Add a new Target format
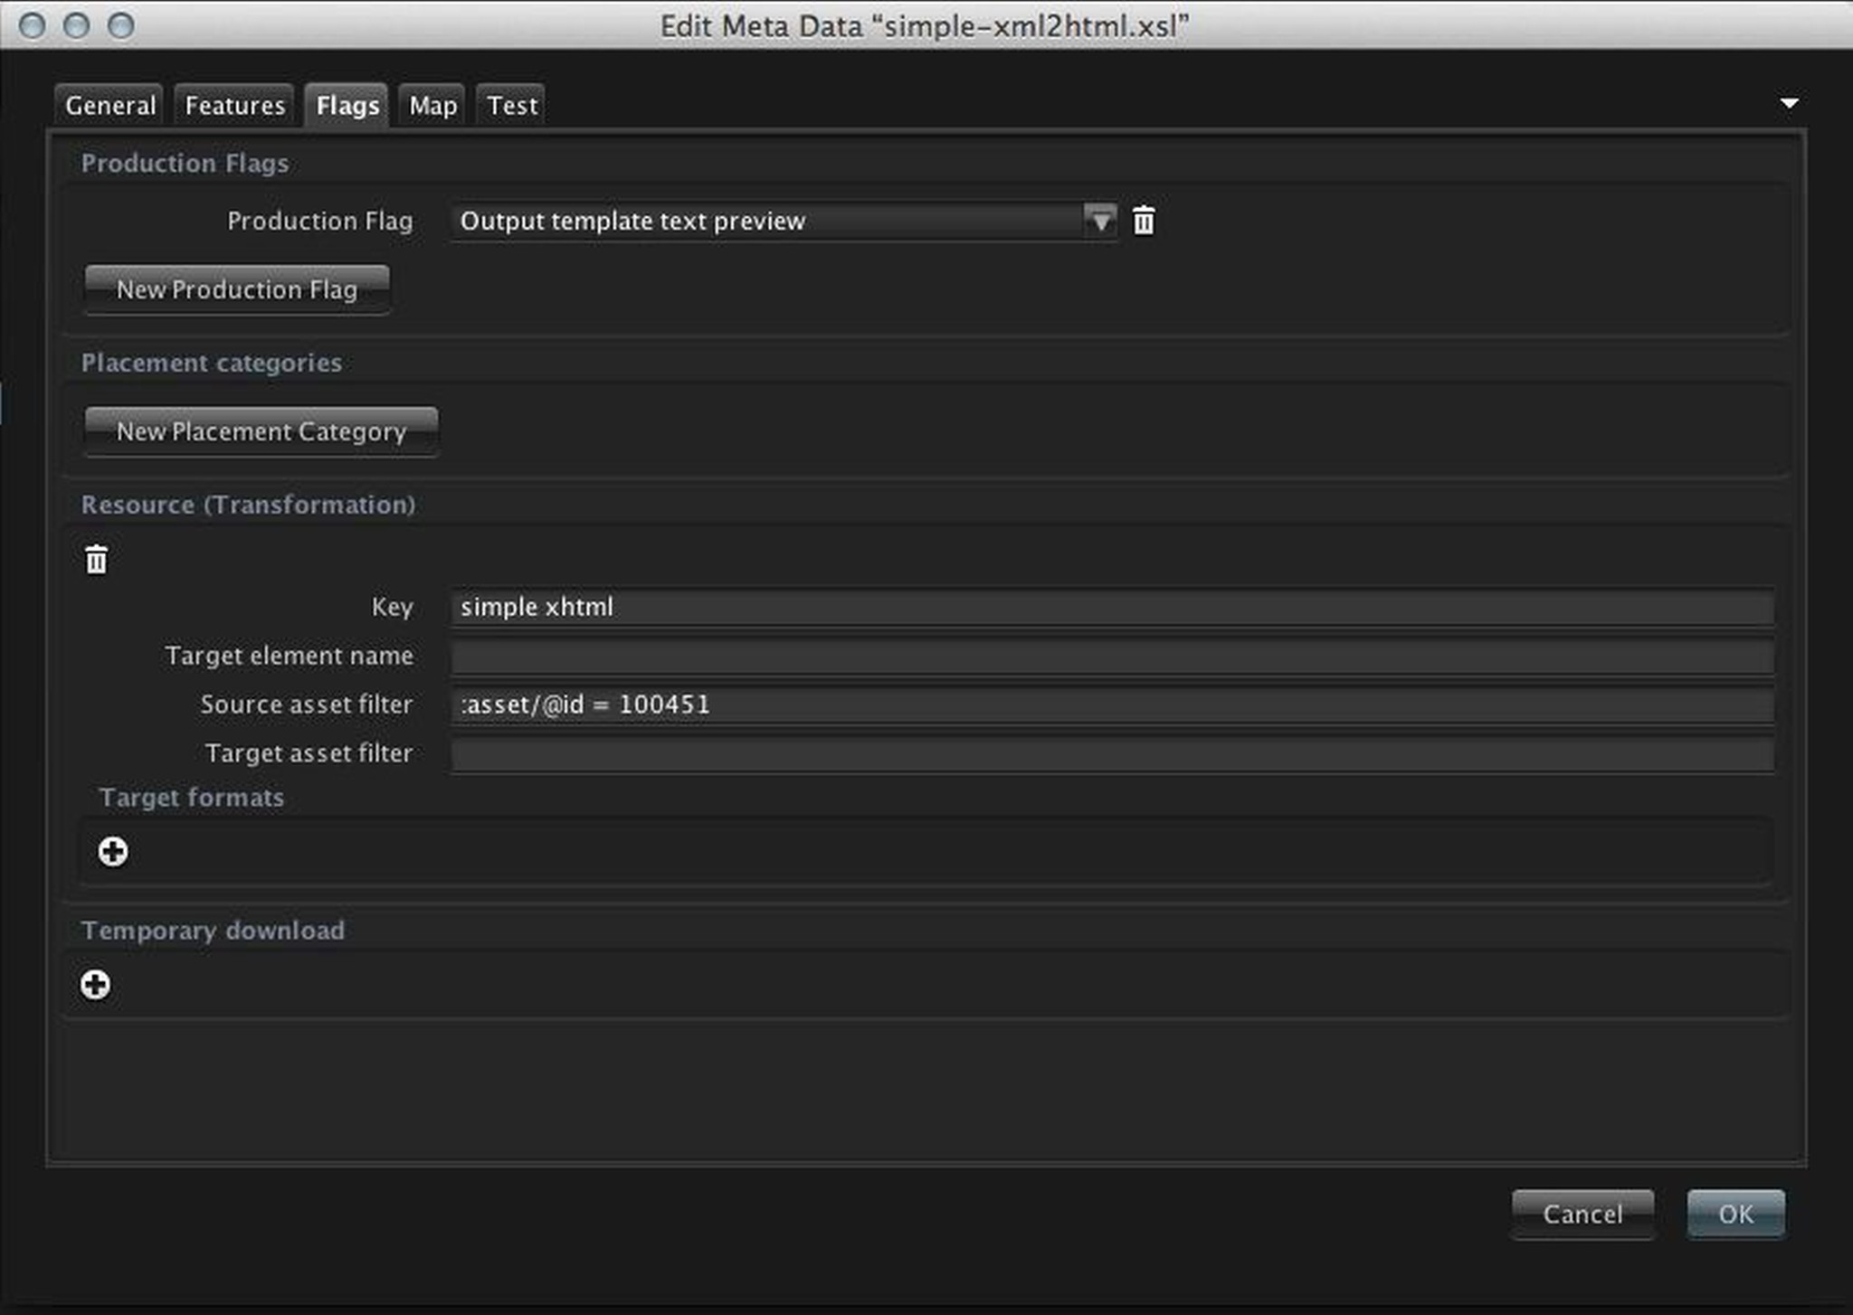Image resolution: width=1853 pixels, height=1315 pixels. click(113, 851)
